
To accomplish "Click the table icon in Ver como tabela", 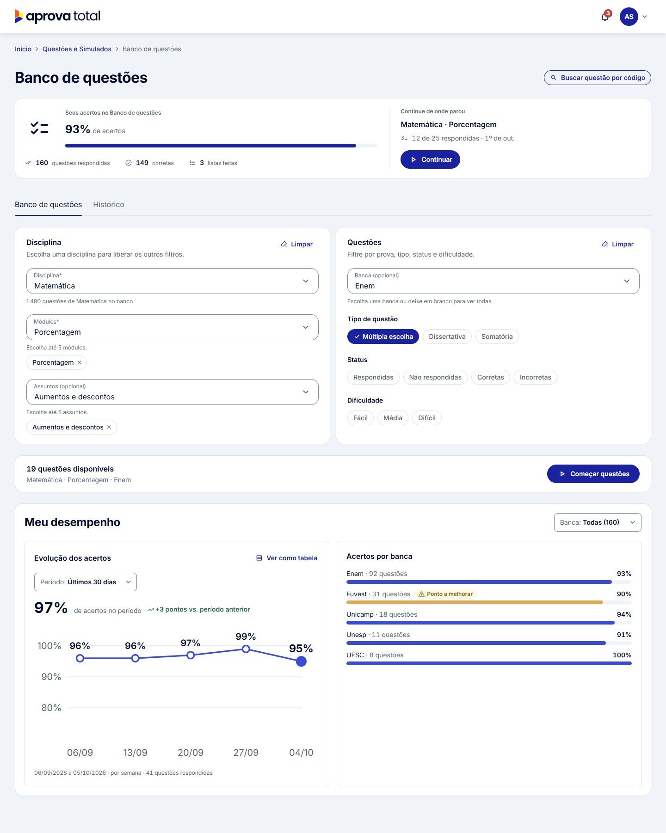I will pyautogui.click(x=259, y=558).
